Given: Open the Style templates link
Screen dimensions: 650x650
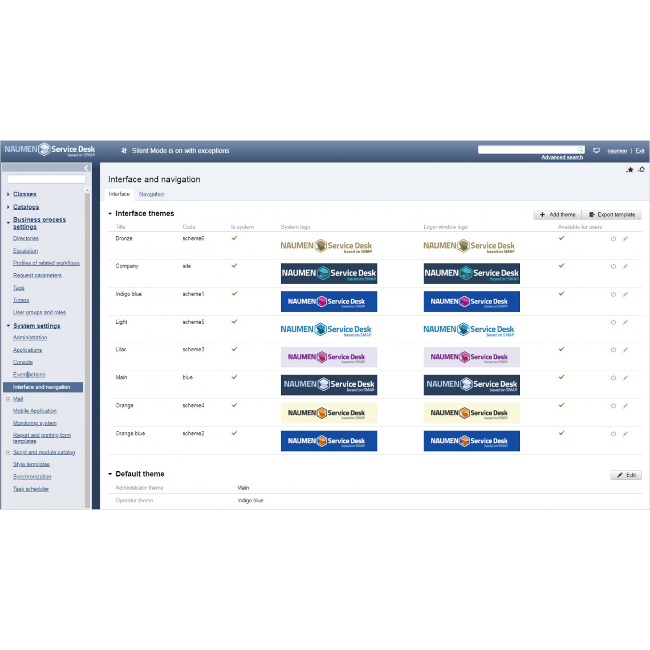Looking at the screenshot, I should tap(31, 464).
